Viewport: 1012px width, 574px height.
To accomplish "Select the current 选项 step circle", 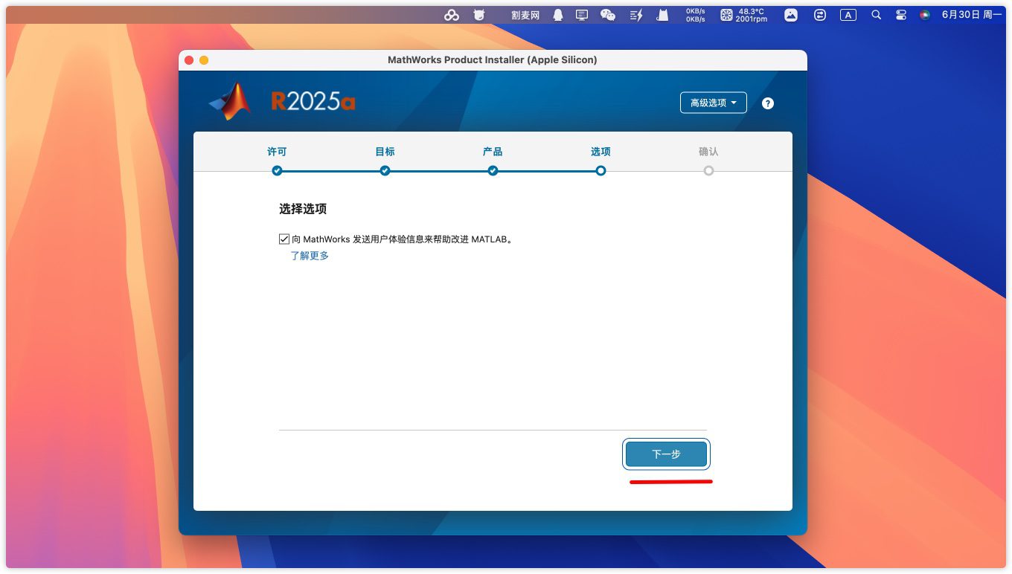I will 601,170.
